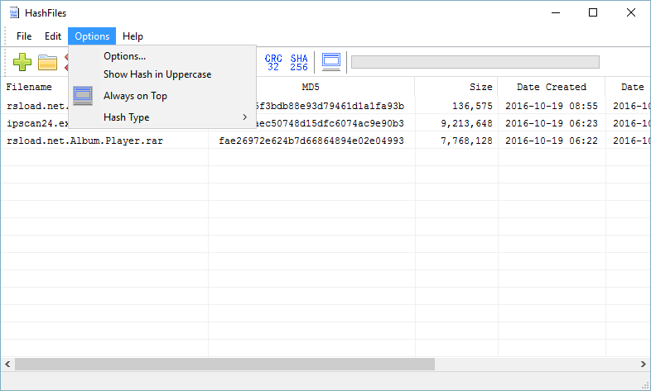Click the horizontal scrollbar thumb
Image resolution: width=651 pixels, height=391 pixels.
tap(224, 364)
